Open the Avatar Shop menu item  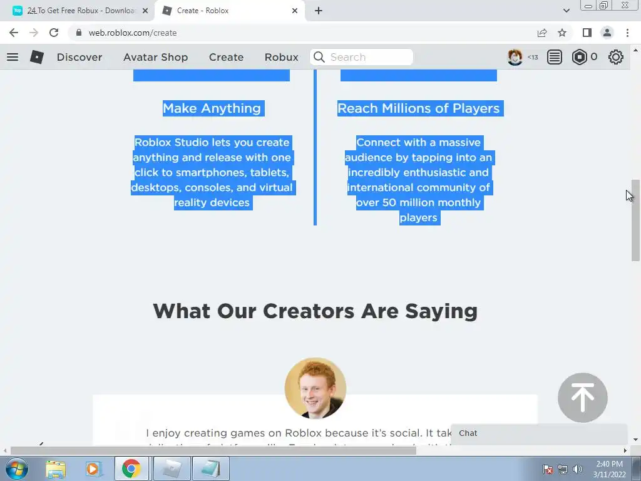[155, 57]
